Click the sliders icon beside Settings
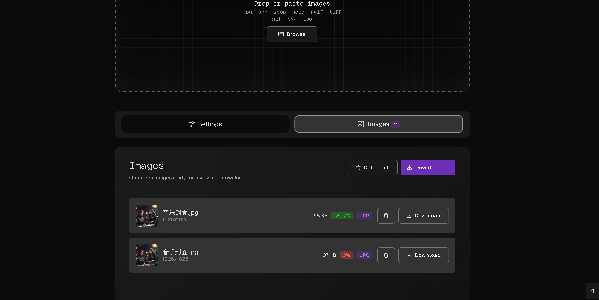The height and width of the screenshot is (300, 599). tap(192, 124)
